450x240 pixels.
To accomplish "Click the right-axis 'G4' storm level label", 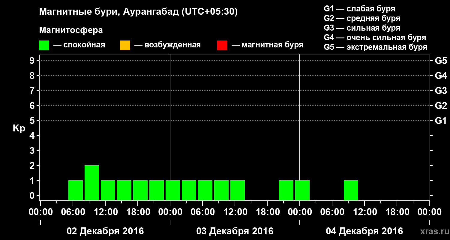I will click(441, 76).
